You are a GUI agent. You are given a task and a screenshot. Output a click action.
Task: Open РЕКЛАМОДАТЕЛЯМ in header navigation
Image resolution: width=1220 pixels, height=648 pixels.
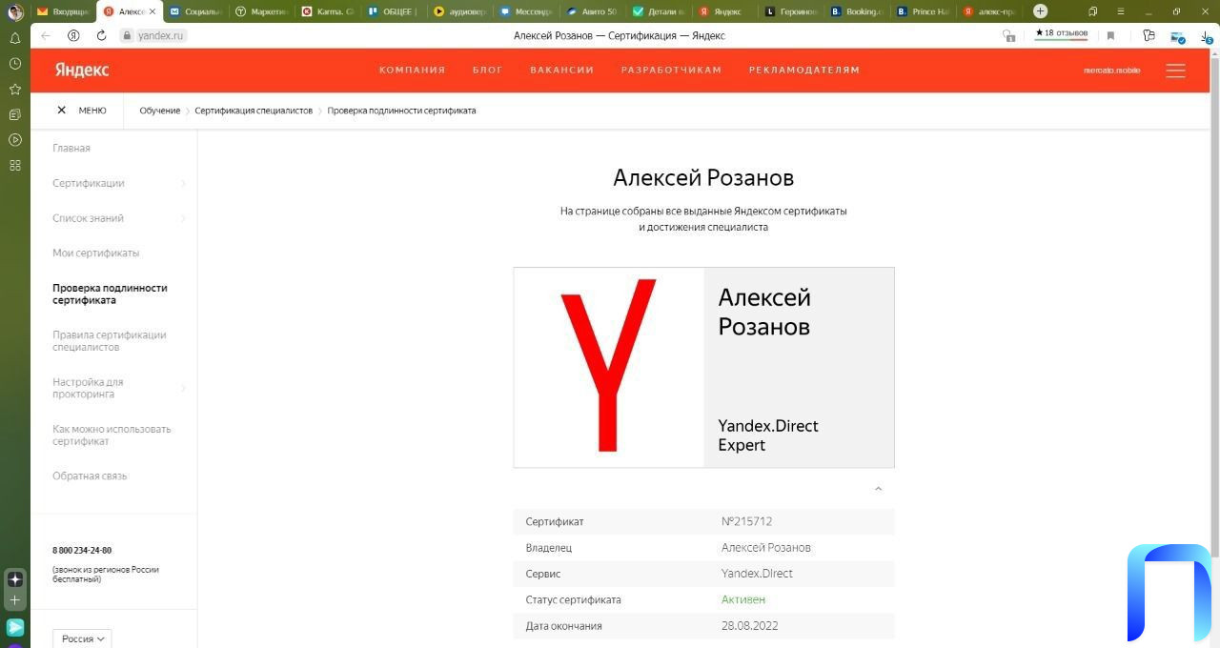click(803, 71)
